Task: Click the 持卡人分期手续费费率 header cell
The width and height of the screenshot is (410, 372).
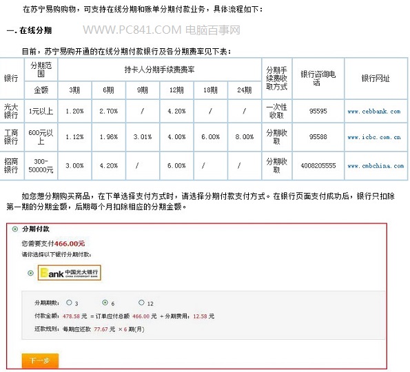Action: click(159, 70)
